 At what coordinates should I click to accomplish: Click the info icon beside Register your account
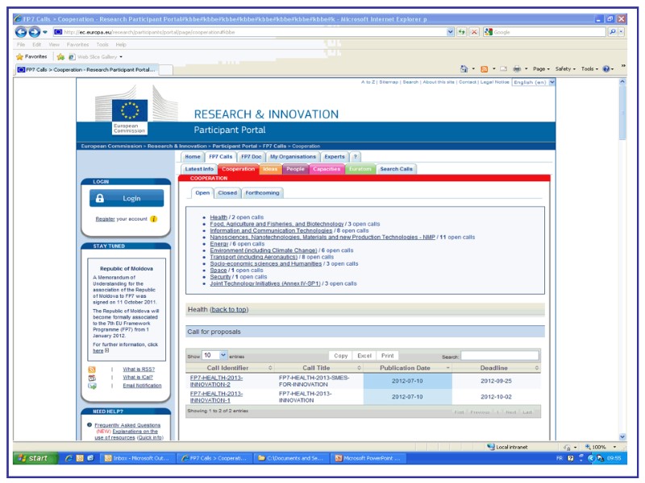pyautogui.click(x=153, y=219)
